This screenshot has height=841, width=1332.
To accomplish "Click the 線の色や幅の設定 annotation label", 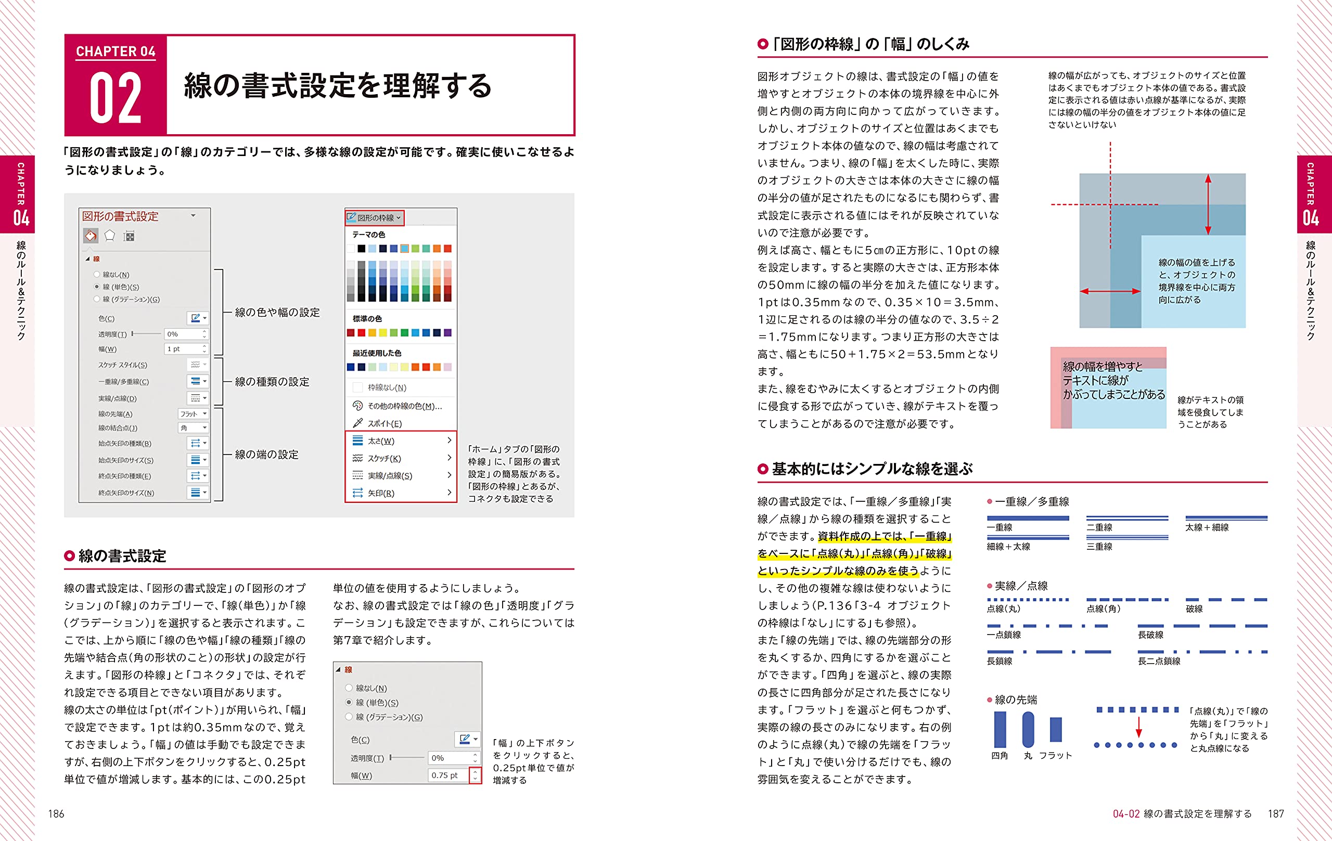I will pyautogui.click(x=278, y=313).
